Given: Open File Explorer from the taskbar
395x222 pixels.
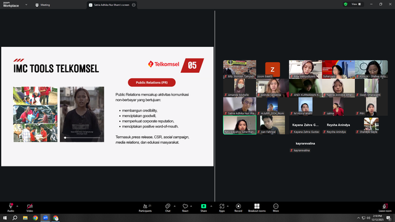Looking at the screenshot, I should (x=25, y=218).
